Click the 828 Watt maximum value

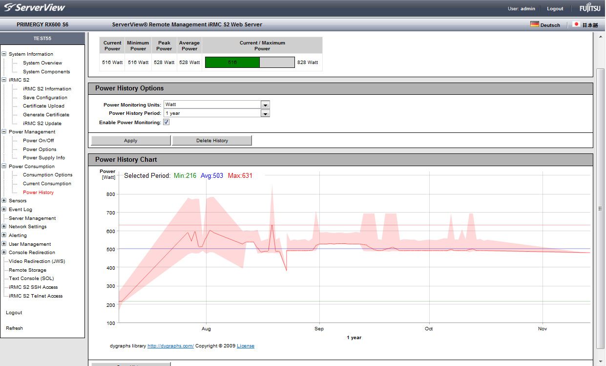click(308, 63)
